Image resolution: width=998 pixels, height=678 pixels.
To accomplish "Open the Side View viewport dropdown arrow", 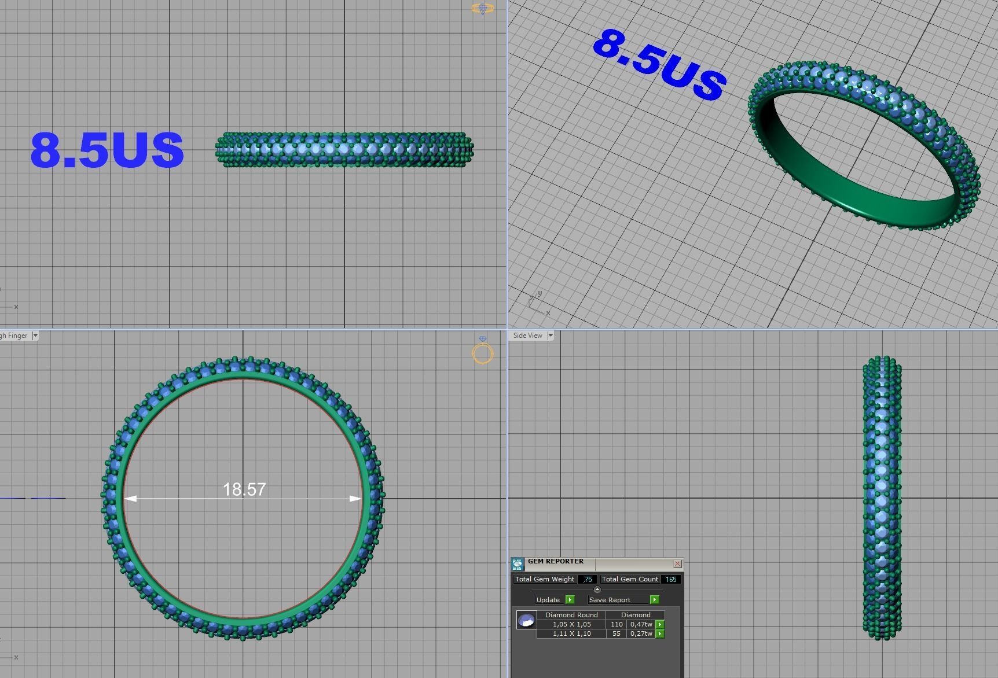I will click(550, 336).
